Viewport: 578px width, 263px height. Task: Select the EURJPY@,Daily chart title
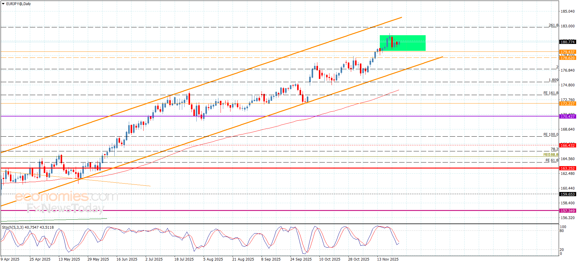pyautogui.click(x=18, y=4)
